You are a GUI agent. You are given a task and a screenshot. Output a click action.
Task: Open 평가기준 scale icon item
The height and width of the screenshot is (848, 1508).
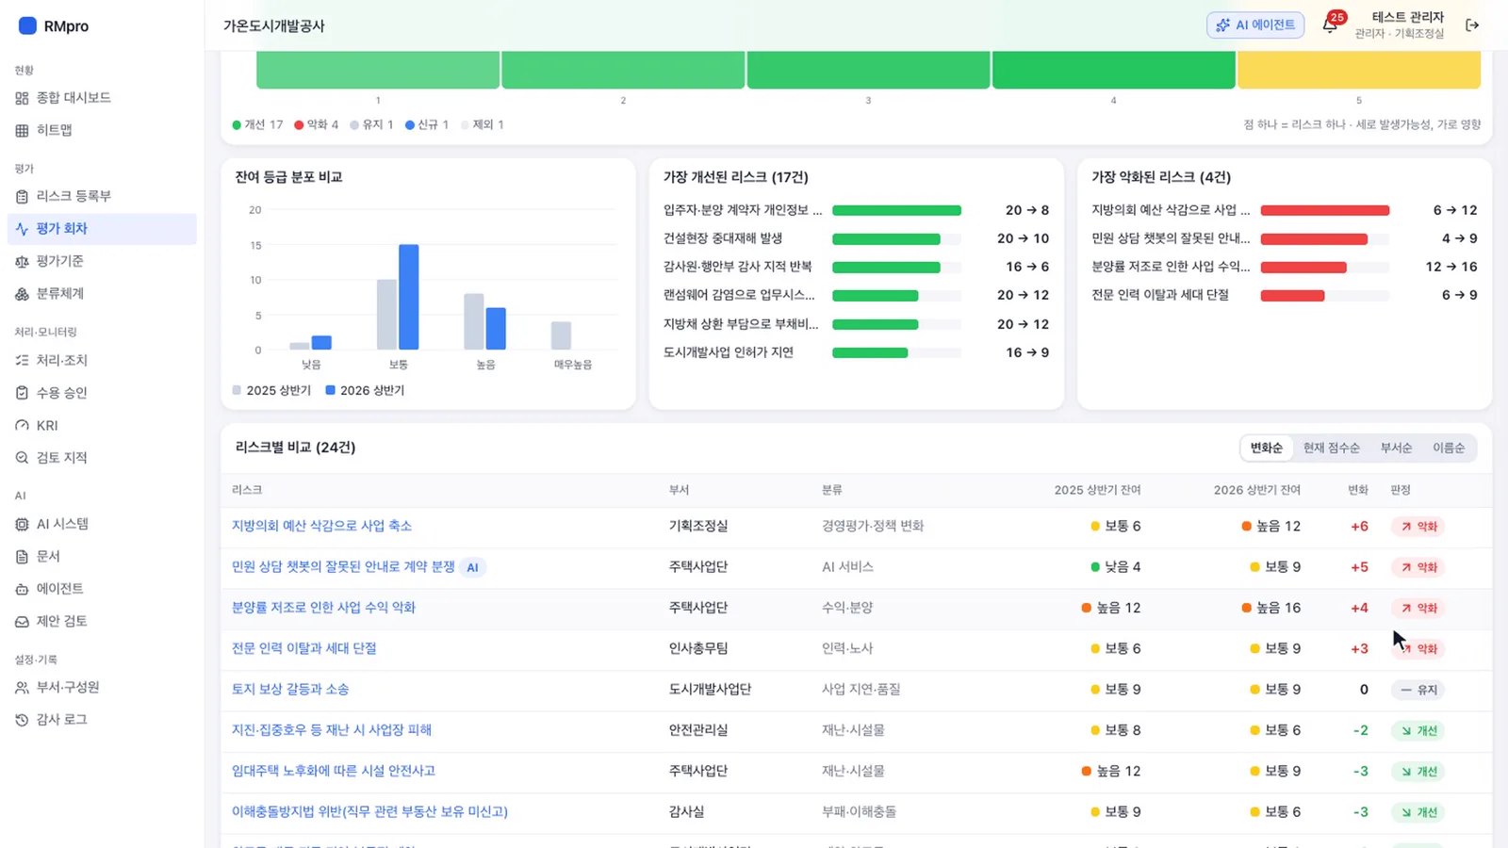point(102,261)
